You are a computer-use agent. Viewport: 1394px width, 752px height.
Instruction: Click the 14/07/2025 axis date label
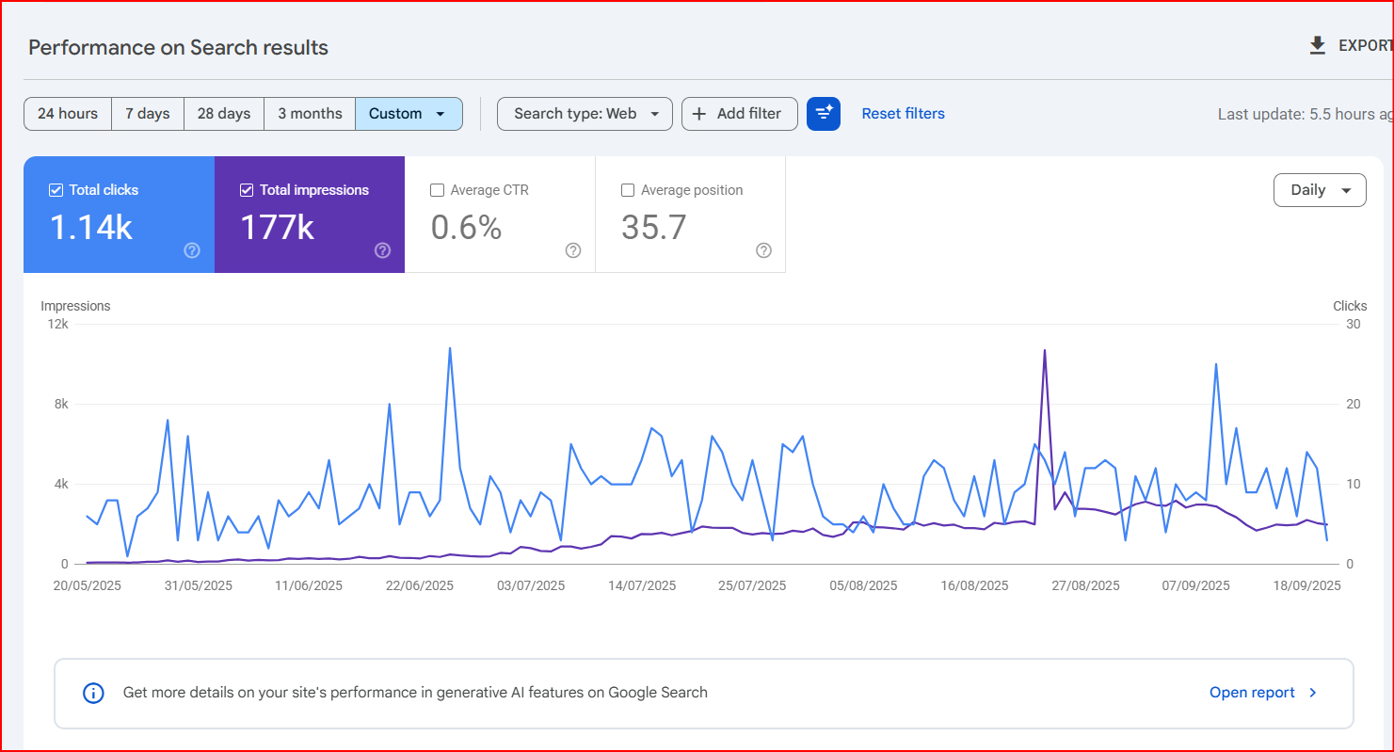coord(642,585)
